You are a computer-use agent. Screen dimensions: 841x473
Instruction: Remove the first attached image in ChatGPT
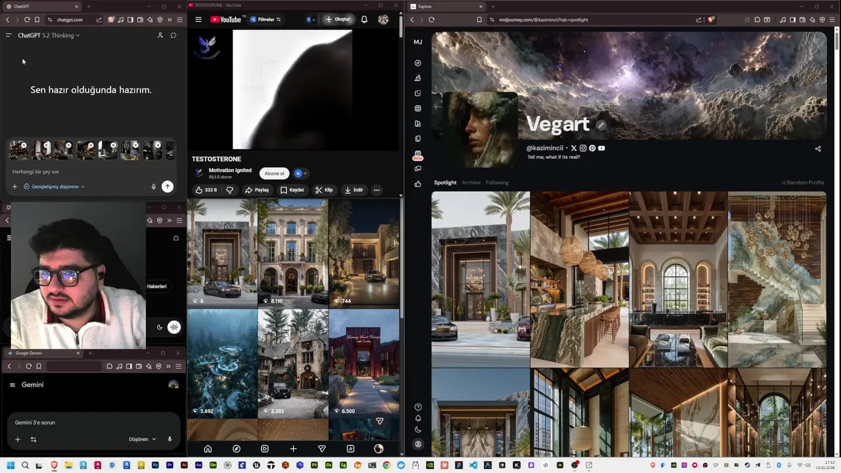(x=24, y=145)
